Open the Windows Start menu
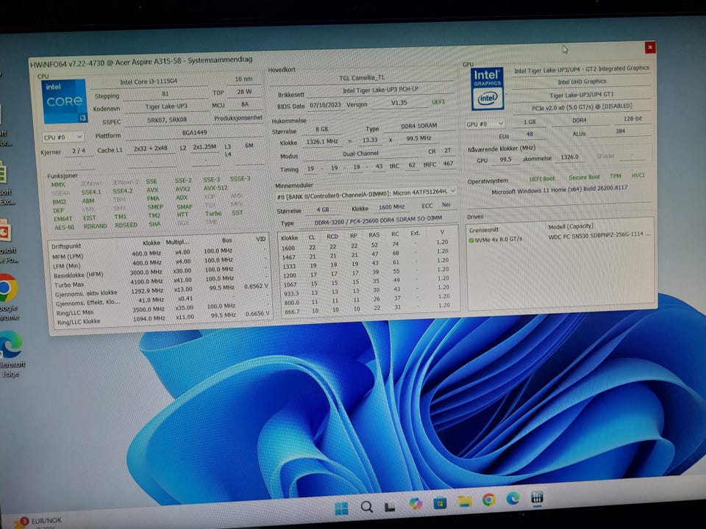Screen dimensions: 706x529 342,508
